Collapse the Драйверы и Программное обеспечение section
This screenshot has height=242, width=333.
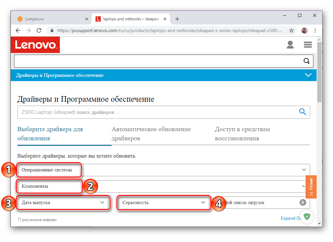pyautogui.click(x=308, y=75)
